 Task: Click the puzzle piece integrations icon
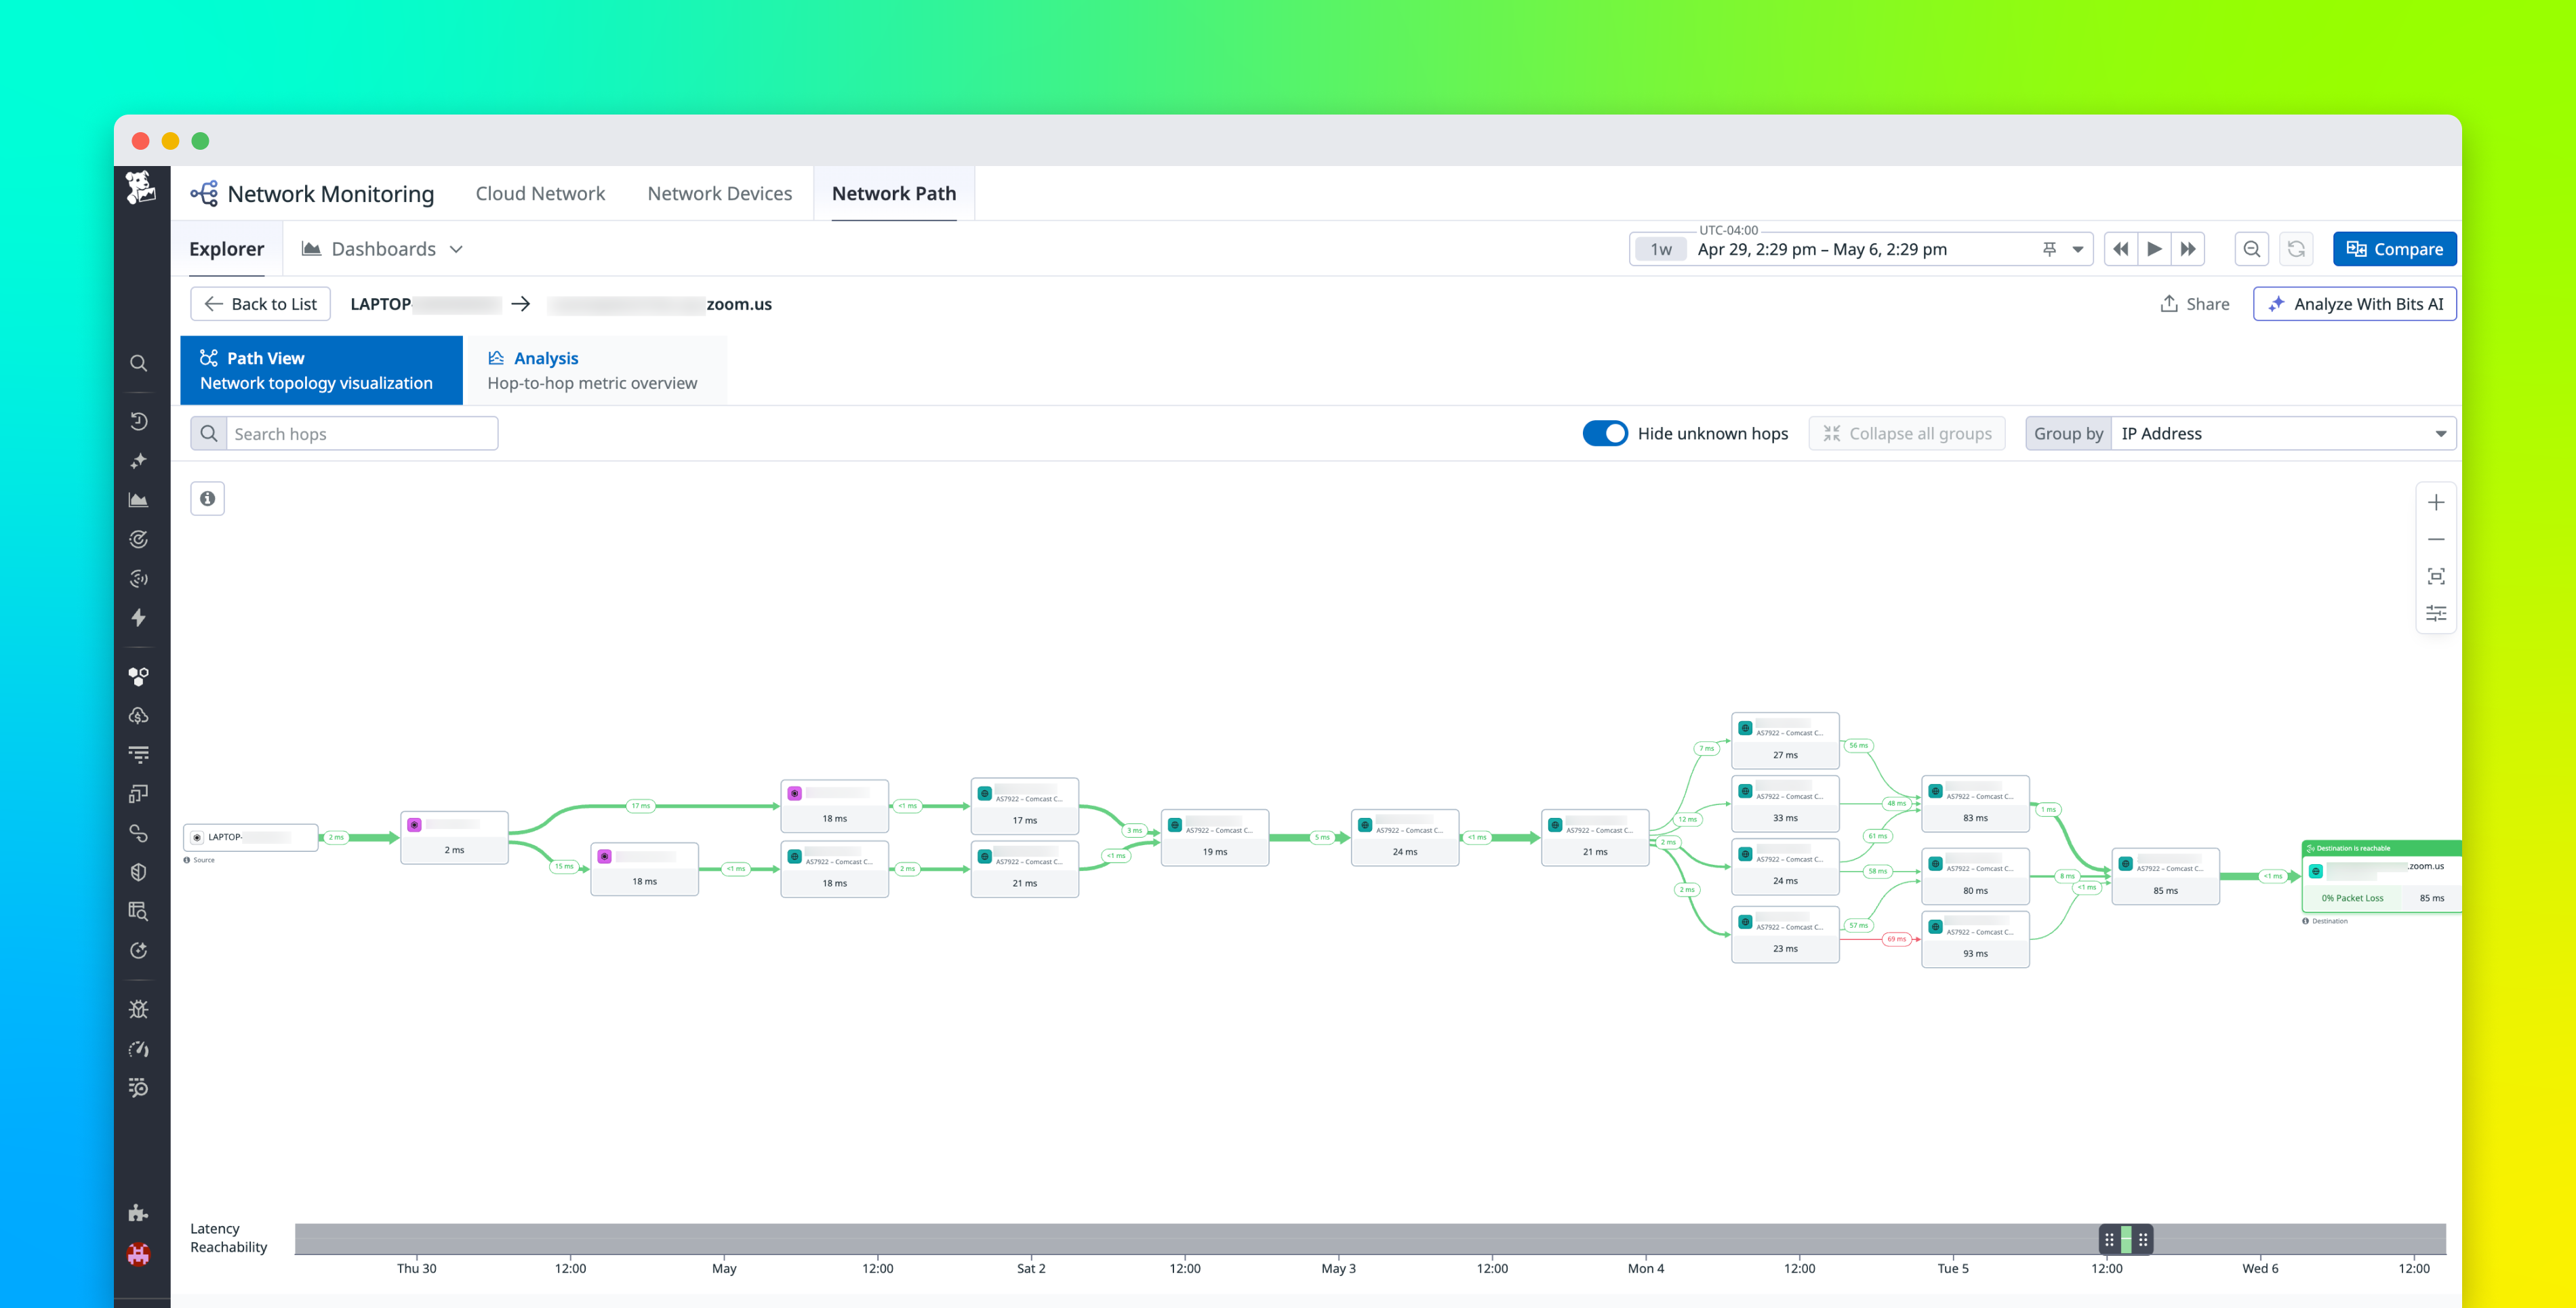tap(139, 1214)
